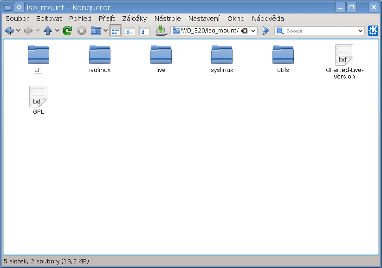The image size is (382, 268).
Task: Expand the location bar history dropdown
Action: (x=253, y=31)
